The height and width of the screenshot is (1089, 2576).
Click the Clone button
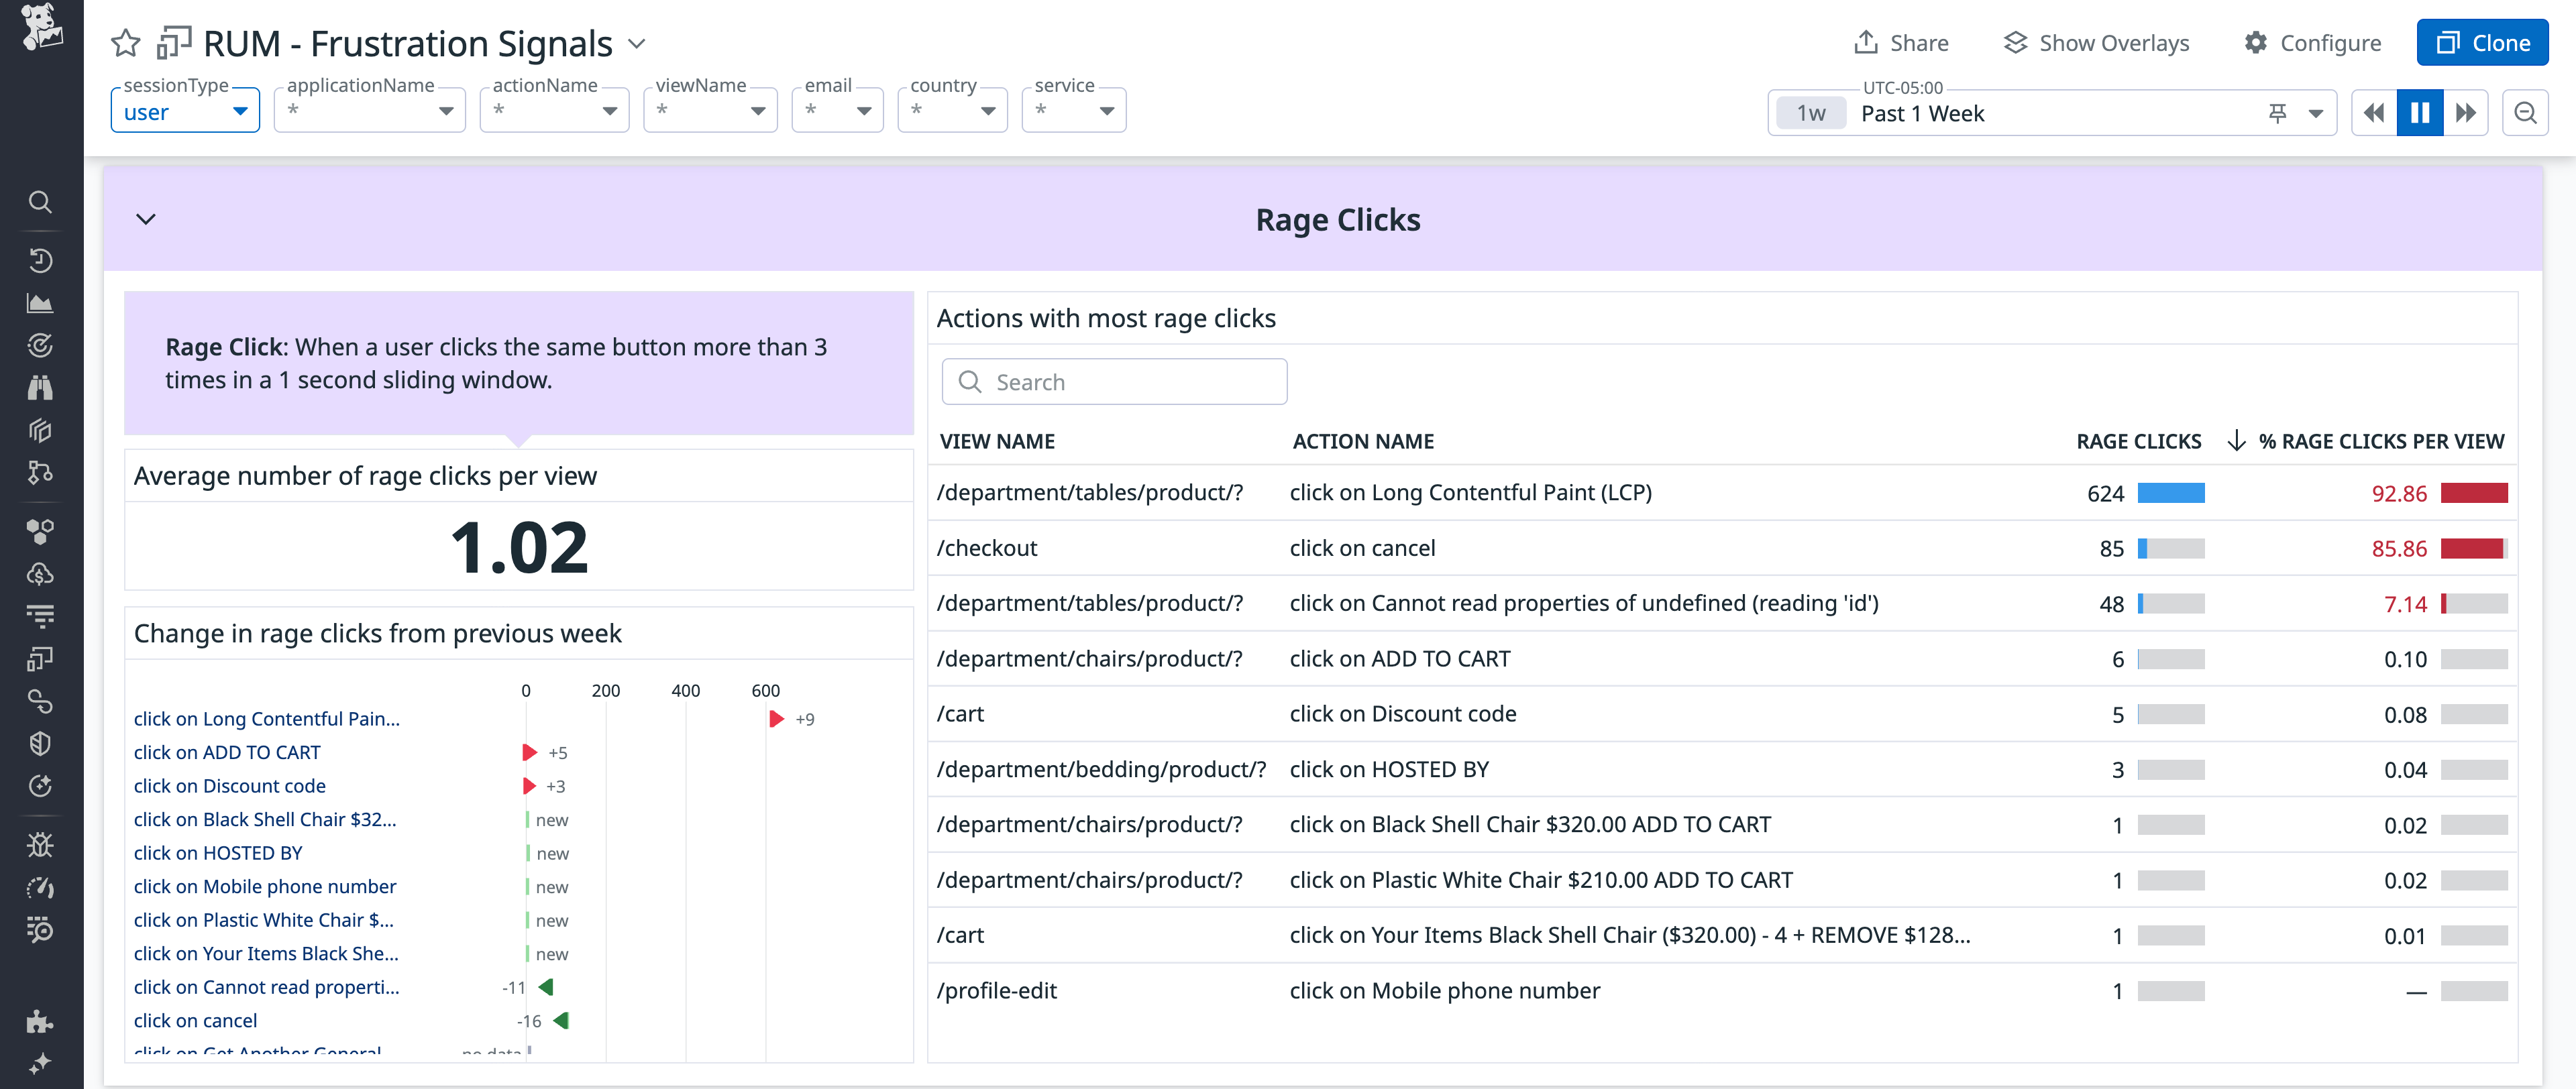2482,42
